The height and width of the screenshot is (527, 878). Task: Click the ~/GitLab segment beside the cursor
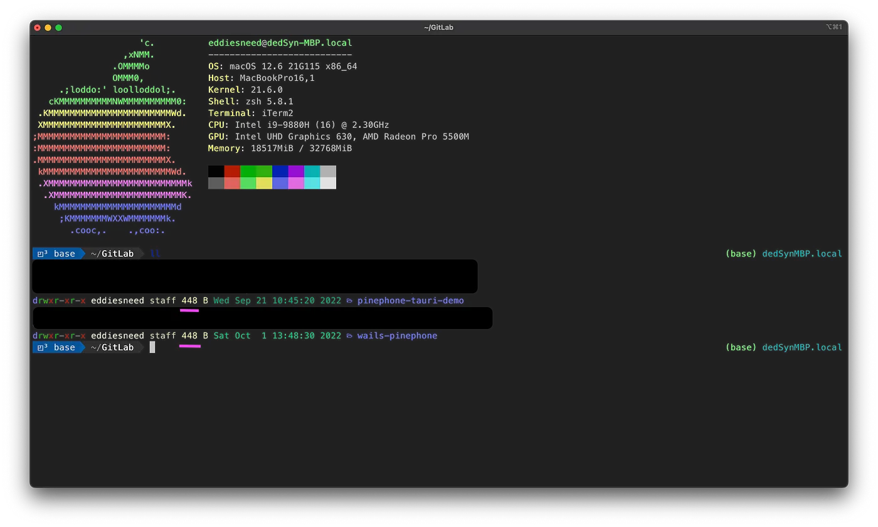[112, 347]
